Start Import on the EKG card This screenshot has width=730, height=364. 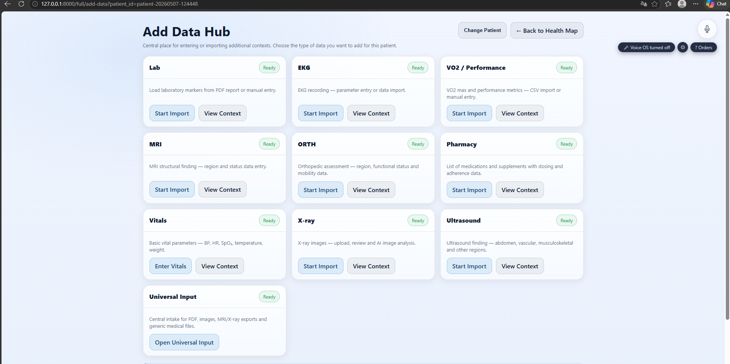coord(321,113)
